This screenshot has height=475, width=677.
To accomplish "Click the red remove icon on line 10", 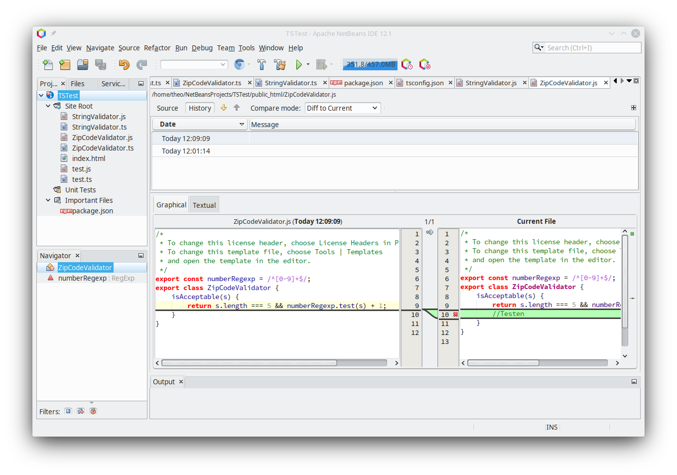I will (x=455, y=315).
